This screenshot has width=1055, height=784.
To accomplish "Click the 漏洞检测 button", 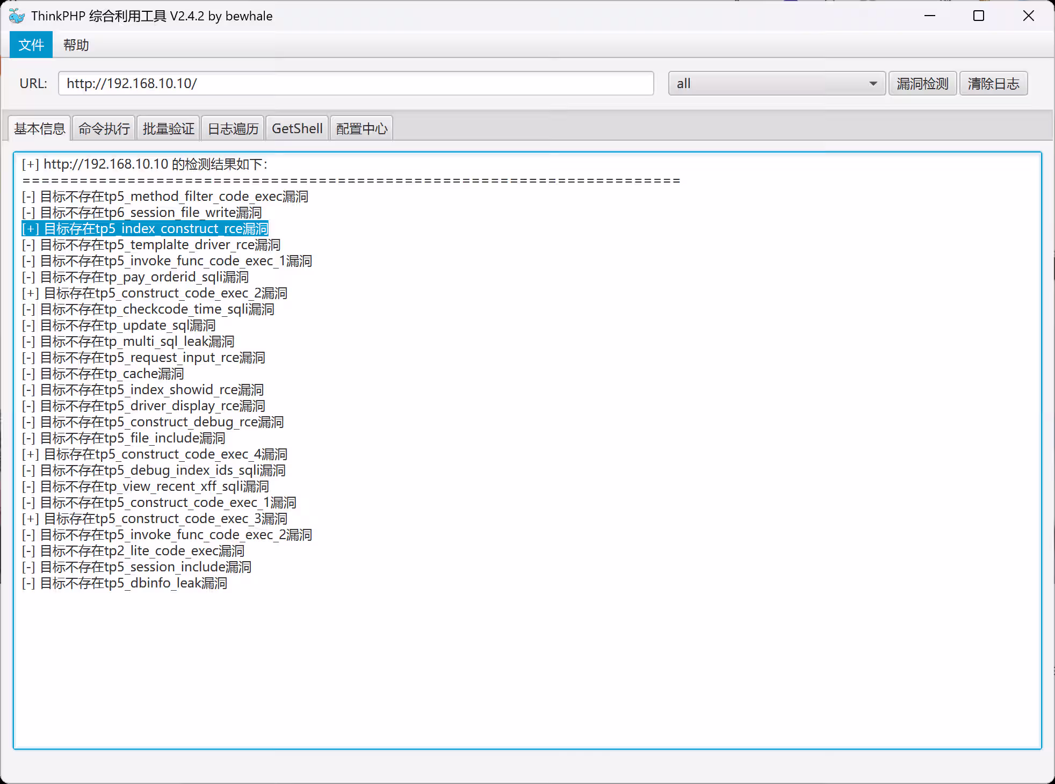I will point(922,83).
